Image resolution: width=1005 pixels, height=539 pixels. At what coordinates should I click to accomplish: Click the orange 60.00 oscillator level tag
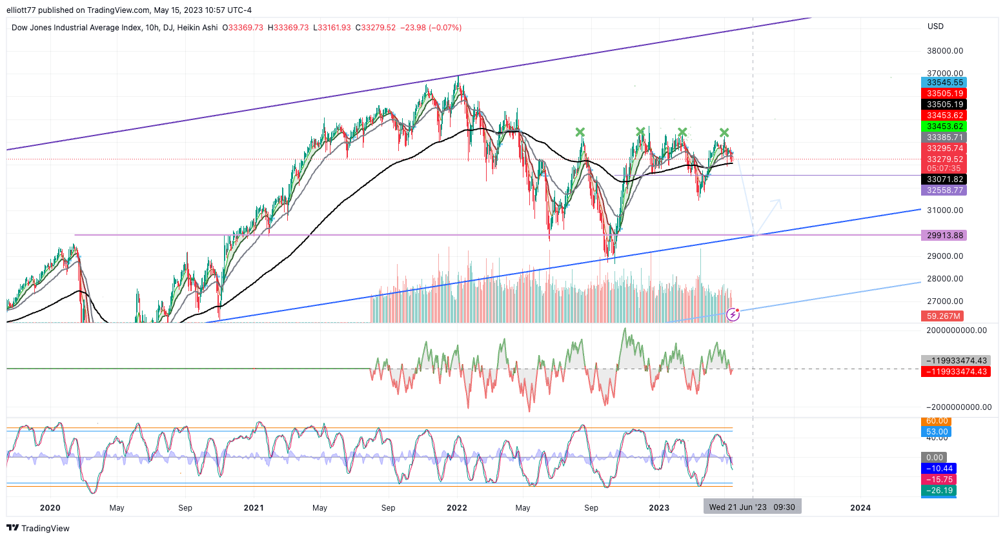[937, 421]
